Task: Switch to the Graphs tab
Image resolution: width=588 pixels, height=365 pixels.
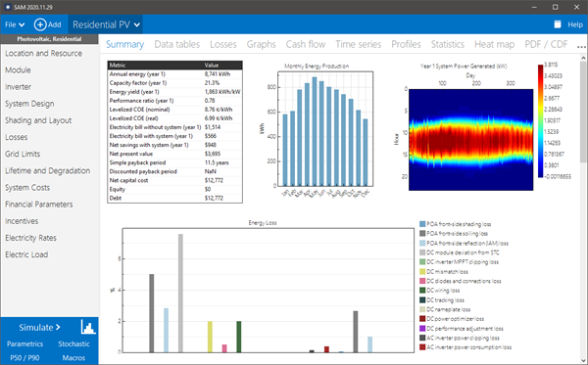Action: [261, 44]
